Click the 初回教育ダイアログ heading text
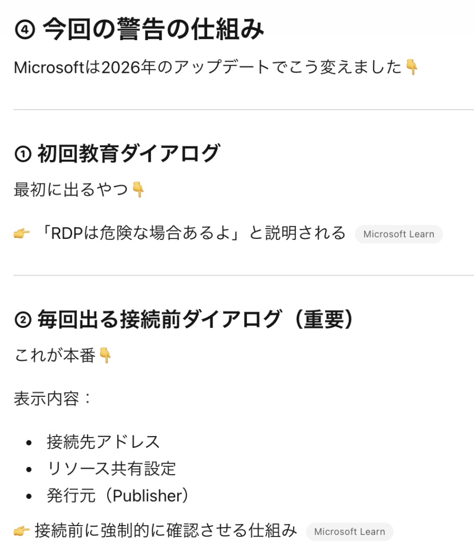Image resolution: width=474 pixels, height=556 pixels. pyautogui.click(x=128, y=154)
